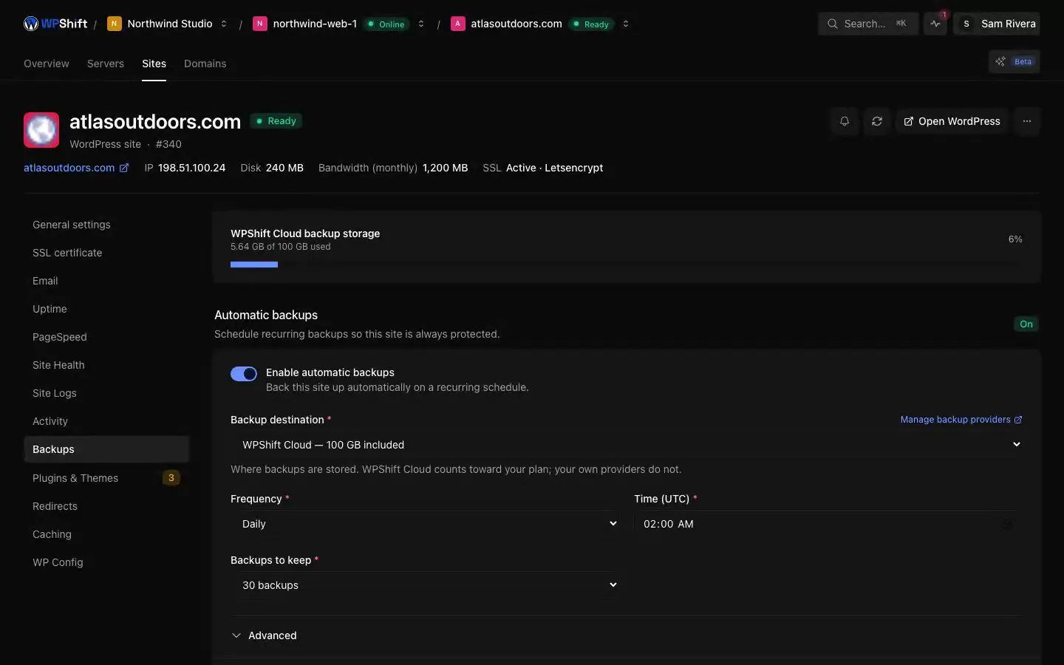Click the WPShift logo
The width and height of the screenshot is (1064, 665).
55,24
